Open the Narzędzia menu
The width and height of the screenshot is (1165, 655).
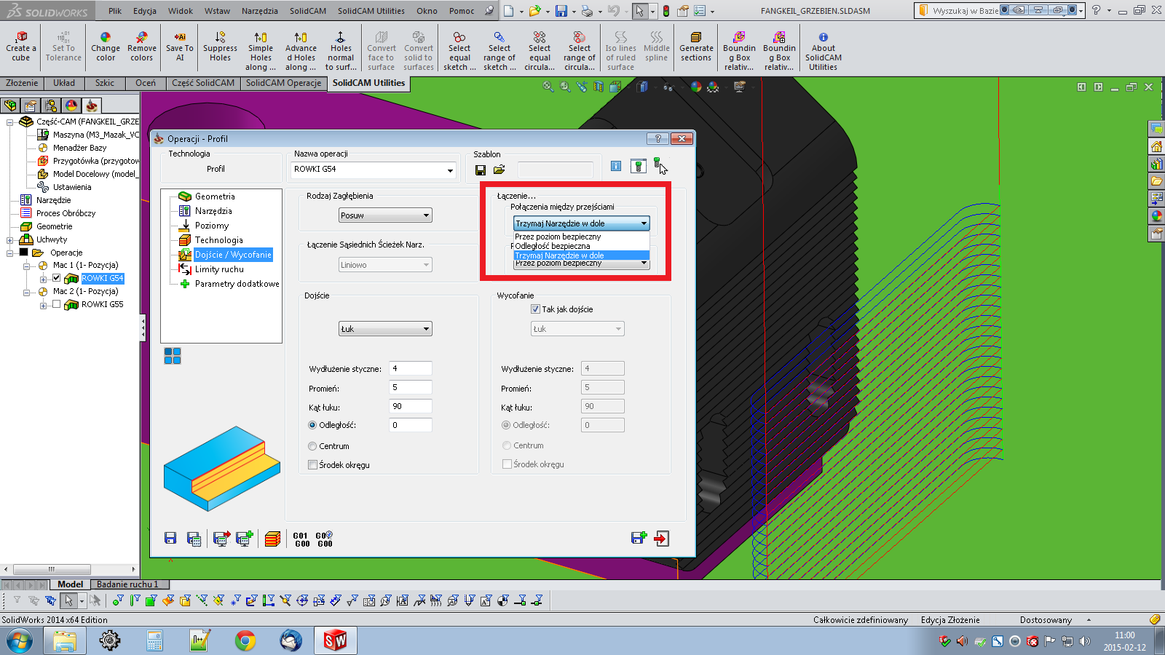click(x=259, y=11)
